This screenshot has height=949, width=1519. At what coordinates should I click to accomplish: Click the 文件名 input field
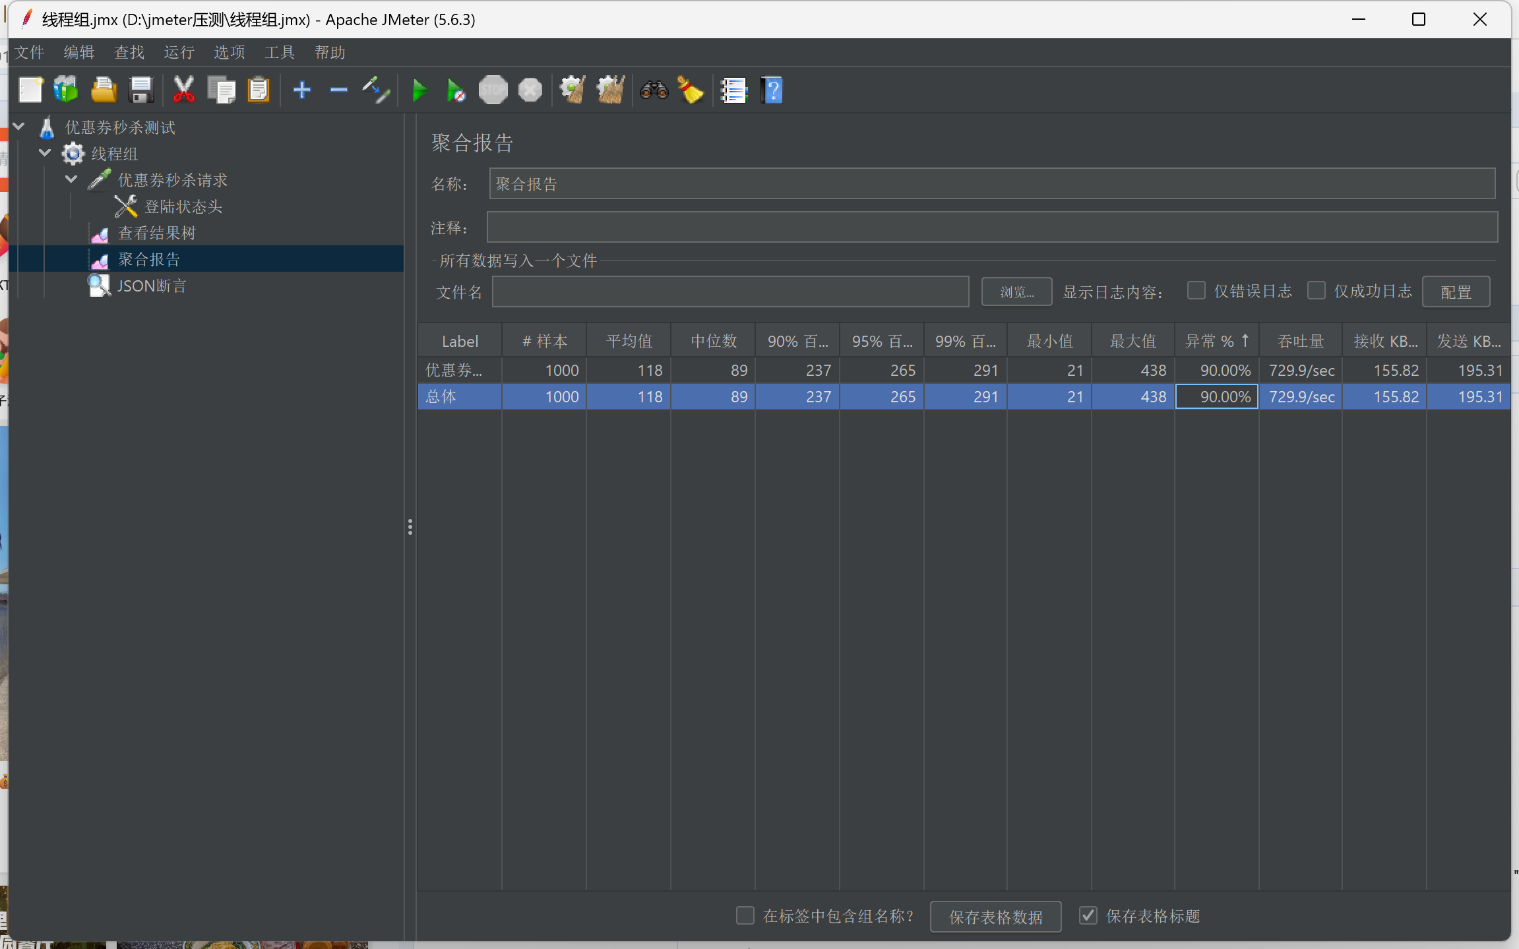(730, 292)
